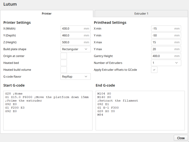
Task: Click the 'M104 S0' line in End G-code
Action: pos(104,94)
